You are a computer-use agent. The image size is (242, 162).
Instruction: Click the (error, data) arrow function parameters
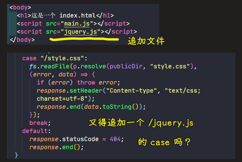53,74
